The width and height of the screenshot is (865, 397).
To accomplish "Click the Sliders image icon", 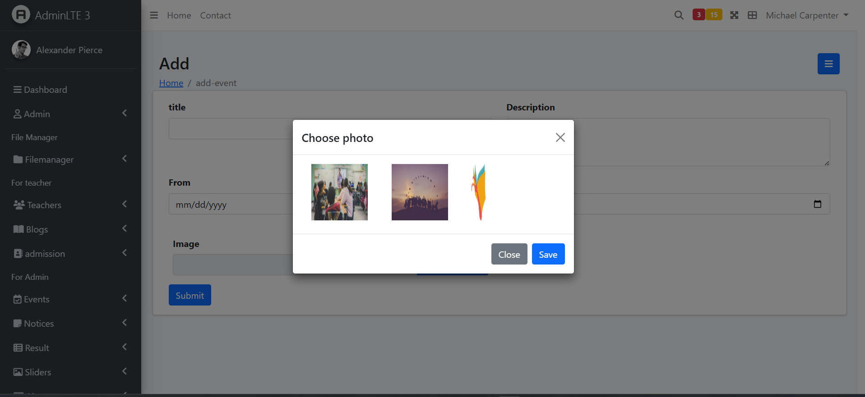I will (18, 372).
